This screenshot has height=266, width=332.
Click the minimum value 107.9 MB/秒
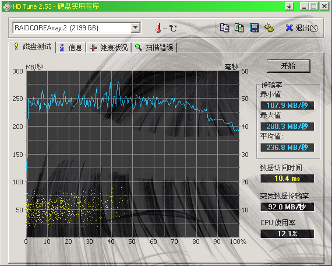(x=287, y=105)
